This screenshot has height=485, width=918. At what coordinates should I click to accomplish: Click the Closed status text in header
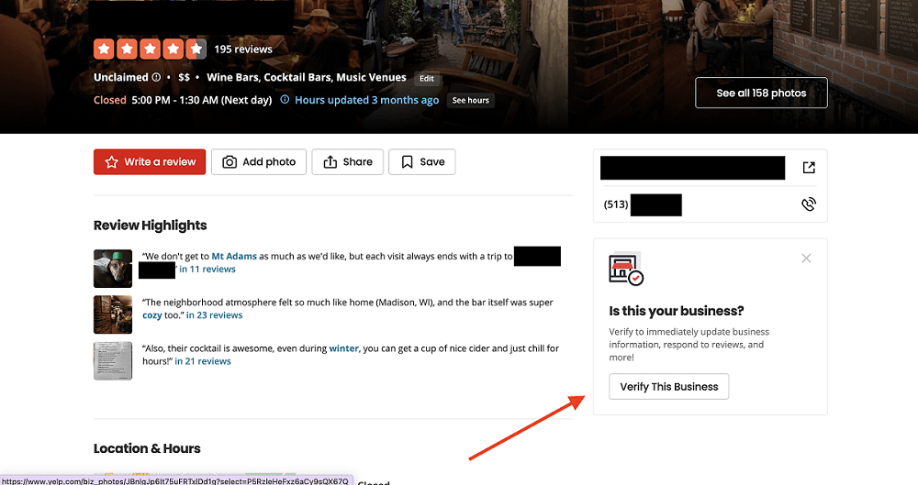(x=110, y=100)
